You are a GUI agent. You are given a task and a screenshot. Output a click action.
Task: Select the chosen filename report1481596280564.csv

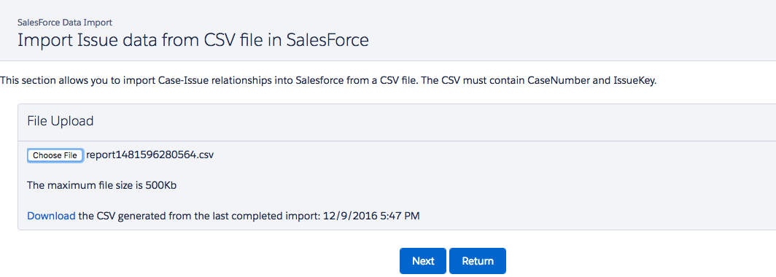tap(150, 155)
